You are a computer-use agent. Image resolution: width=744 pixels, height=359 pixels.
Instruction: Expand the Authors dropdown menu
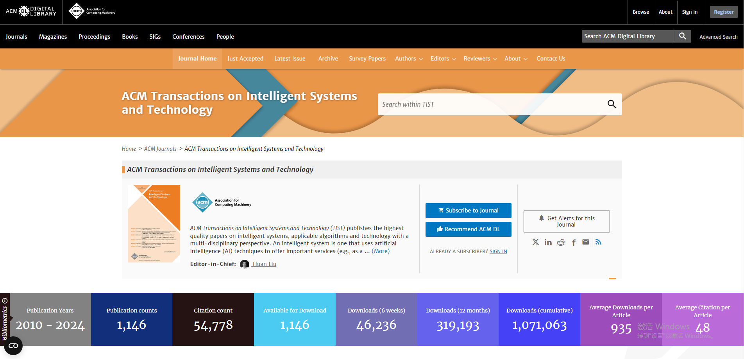tap(409, 59)
